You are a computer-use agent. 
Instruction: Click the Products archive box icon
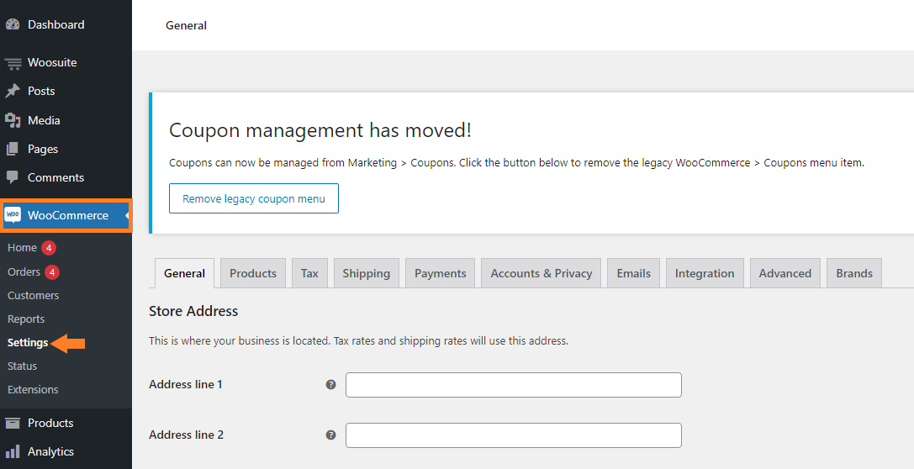coord(13,423)
